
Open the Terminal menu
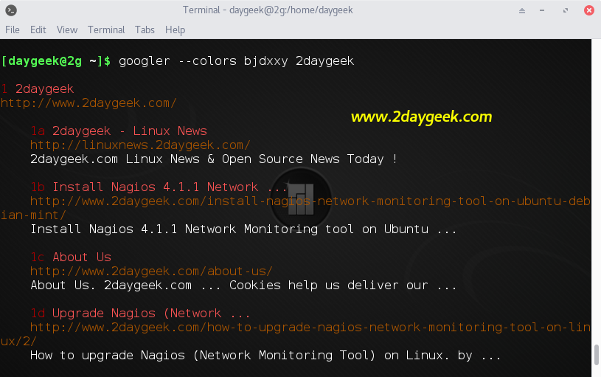click(106, 30)
